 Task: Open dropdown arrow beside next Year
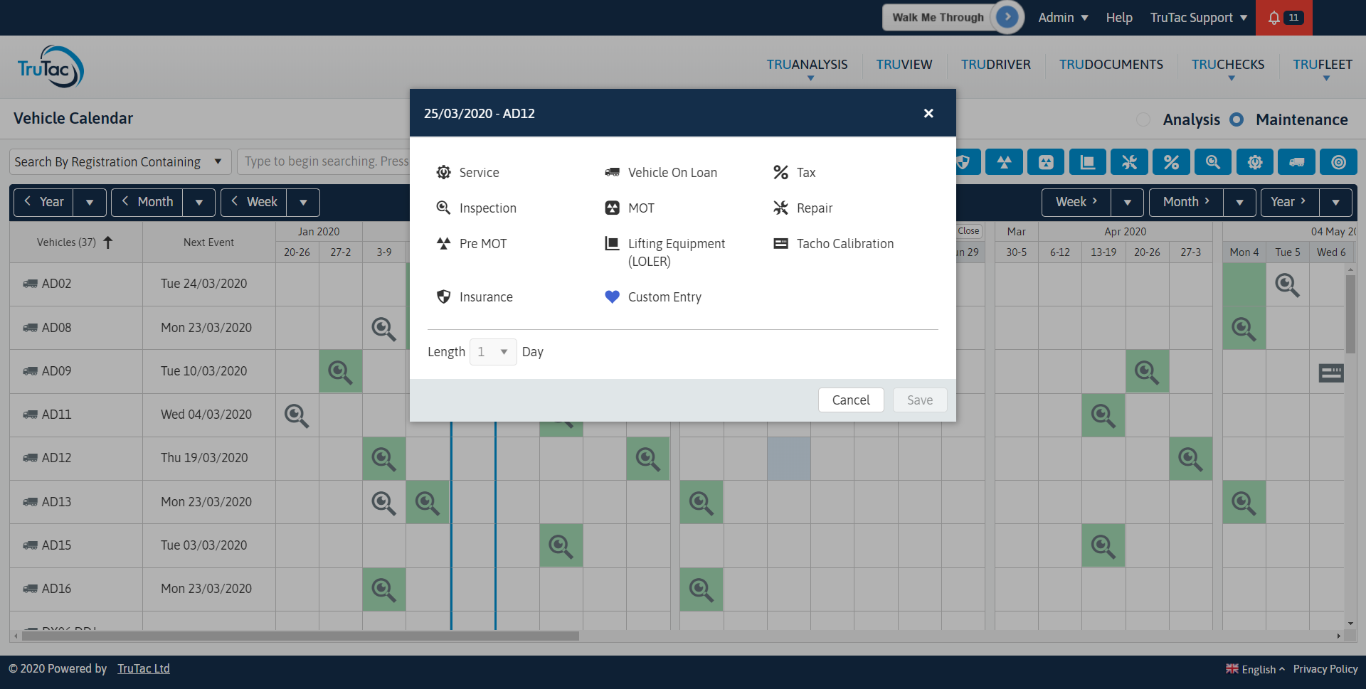(x=1335, y=203)
